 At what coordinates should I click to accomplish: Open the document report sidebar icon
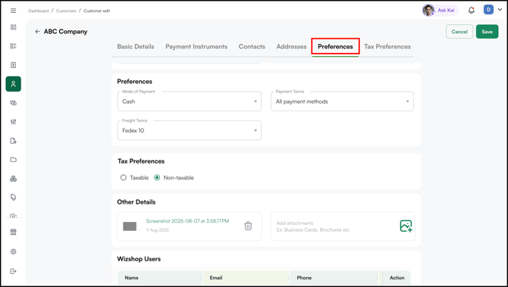pos(14,141)
